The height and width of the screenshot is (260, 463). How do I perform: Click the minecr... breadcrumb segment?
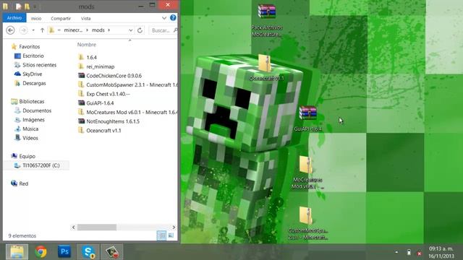(x=73, y=30)
